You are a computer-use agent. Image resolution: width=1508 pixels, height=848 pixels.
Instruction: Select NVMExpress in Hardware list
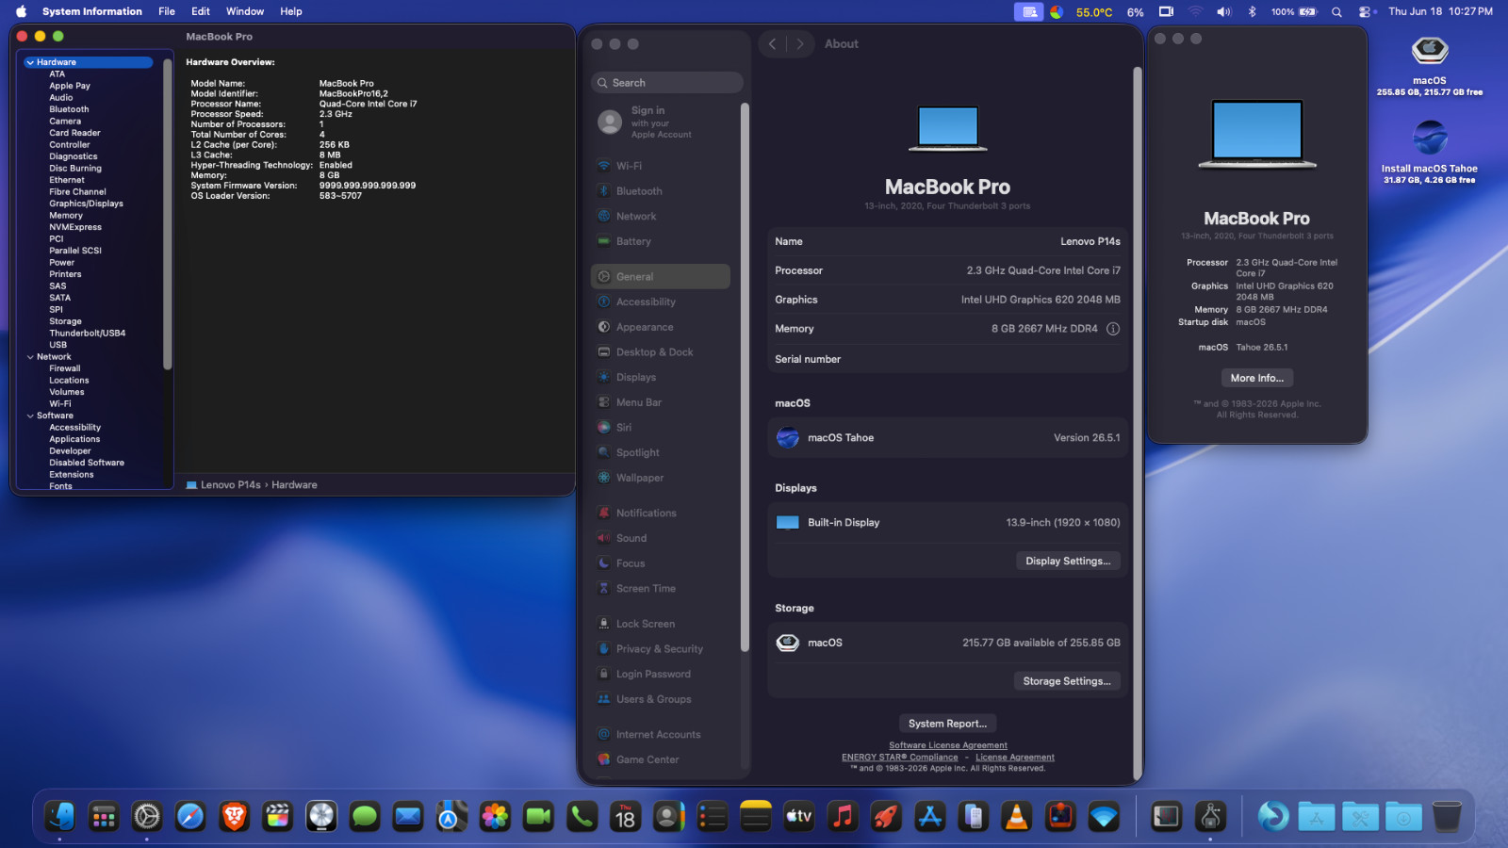point(75,227)
